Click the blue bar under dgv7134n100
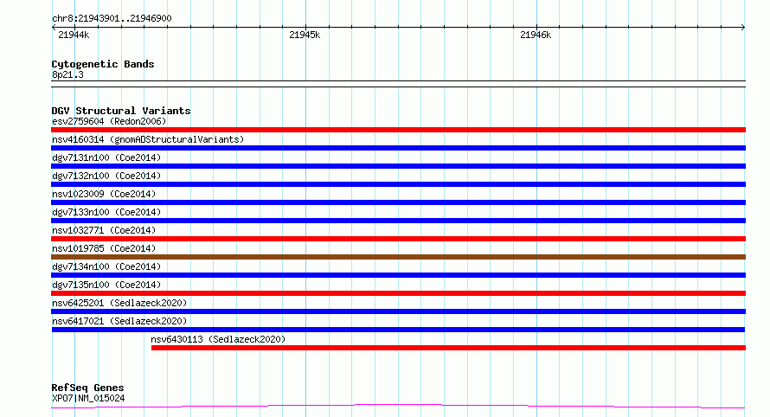Screen dimensions: 770x417 coord(398,275)
